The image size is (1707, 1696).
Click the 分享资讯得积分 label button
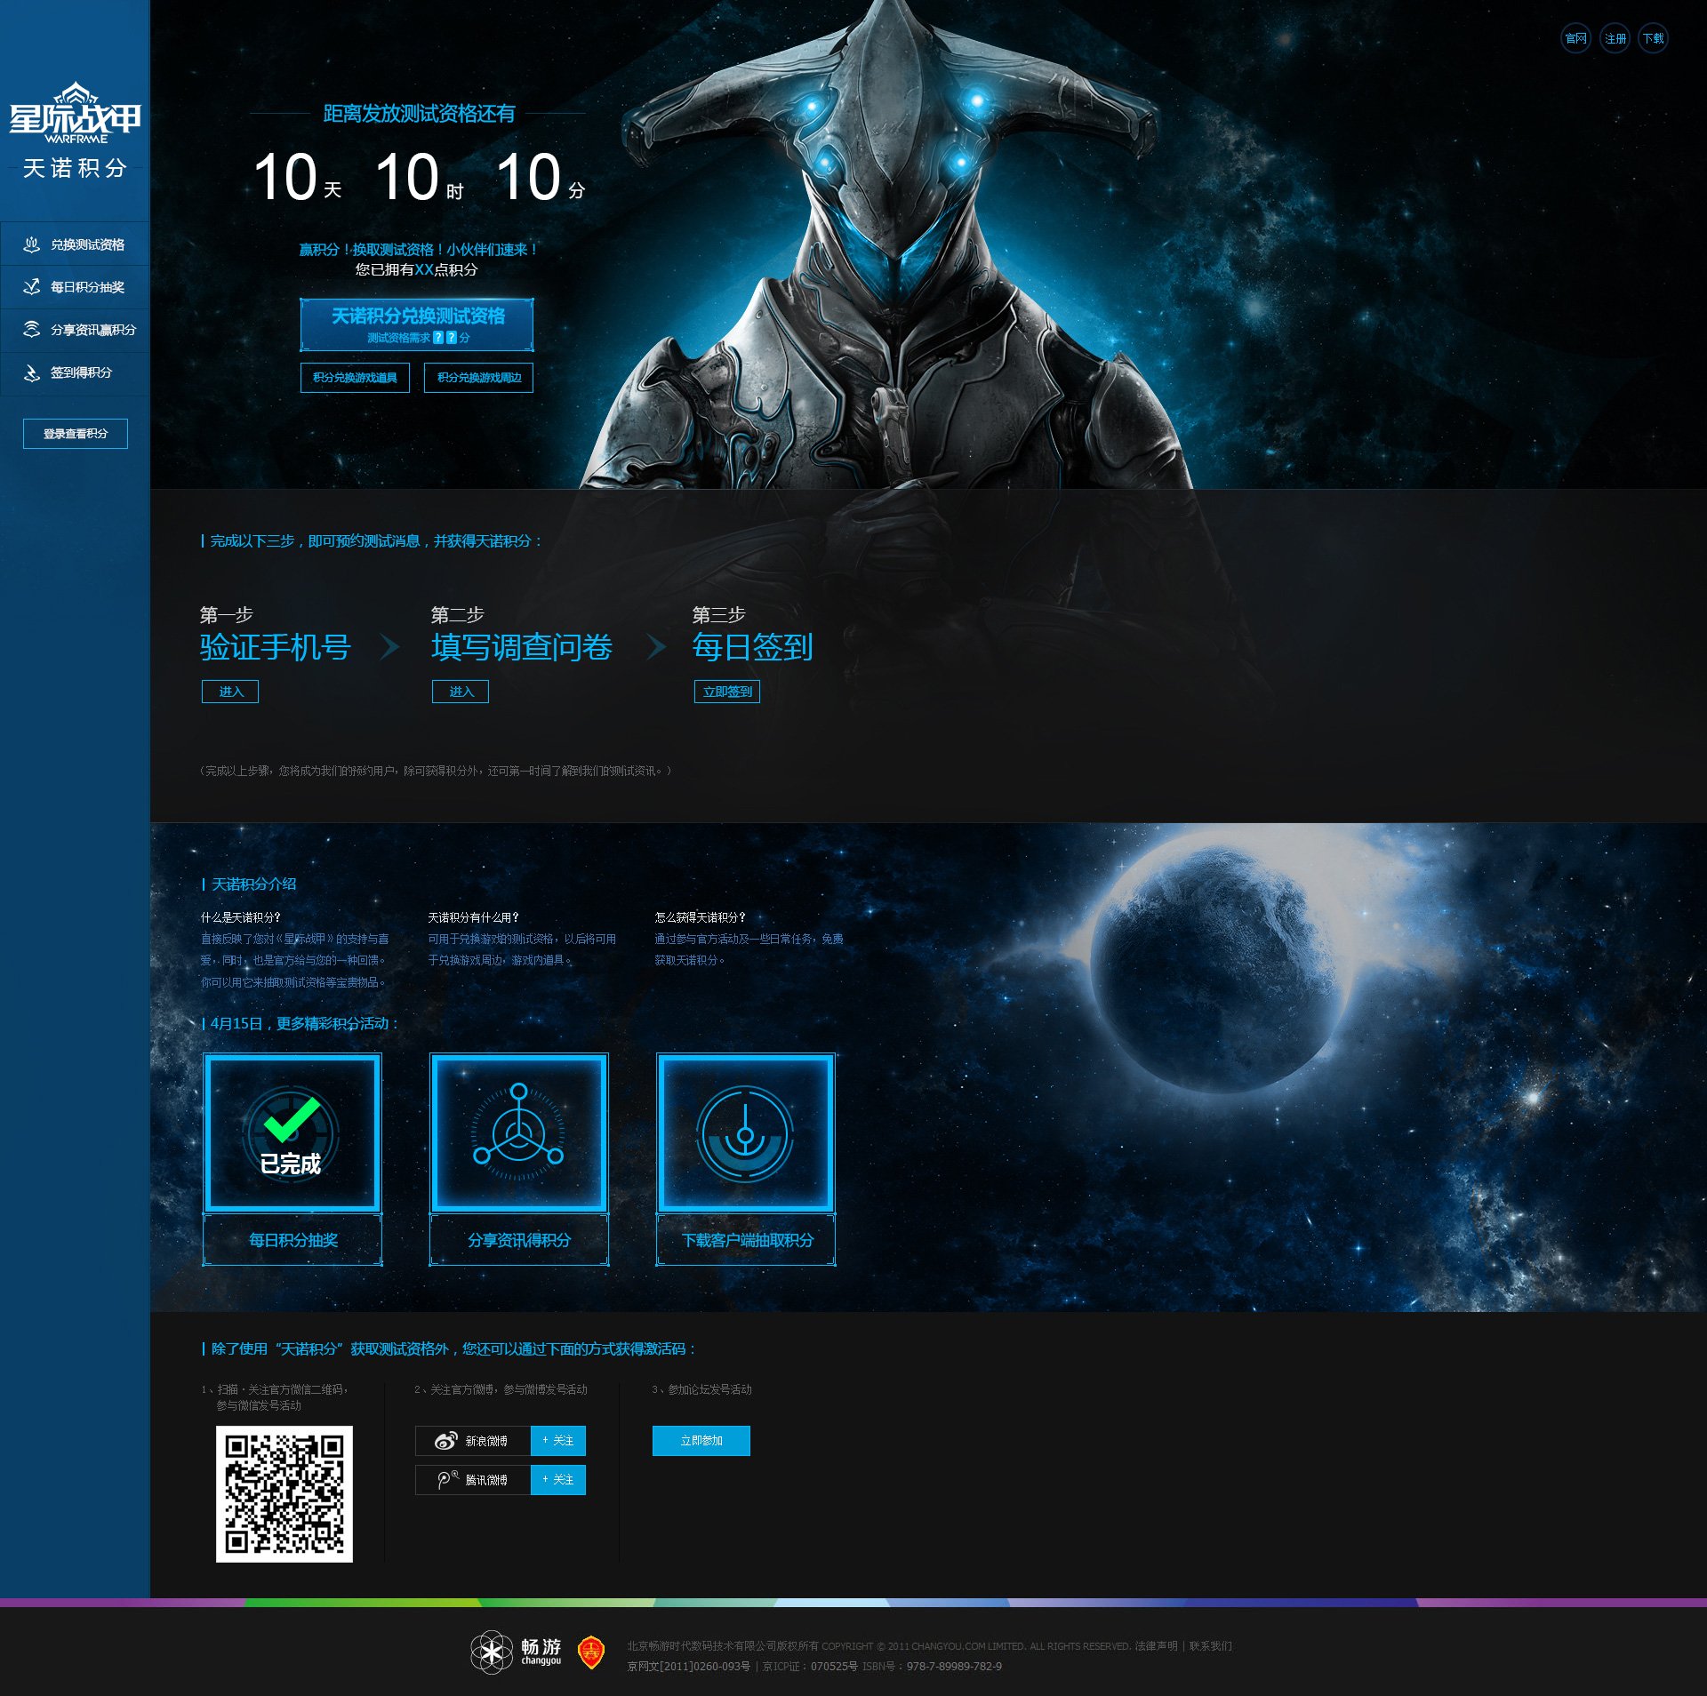pyautogui.click(x=519, y=1240)
